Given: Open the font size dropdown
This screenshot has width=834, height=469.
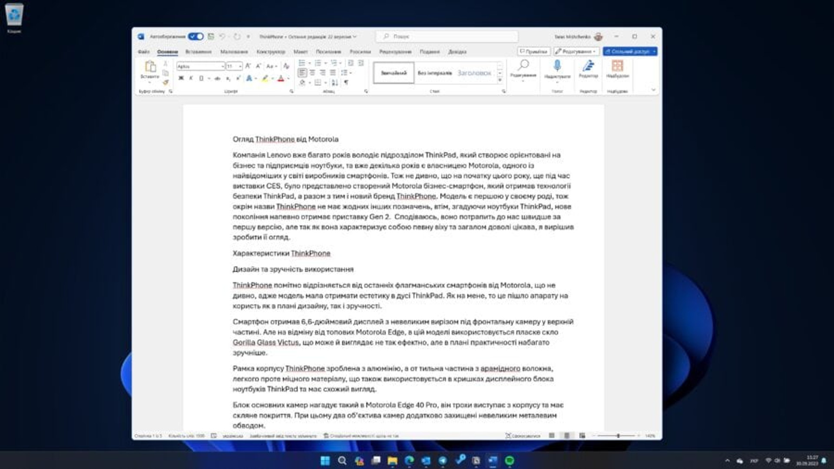Looking at the screenshot, I should 240,67.
